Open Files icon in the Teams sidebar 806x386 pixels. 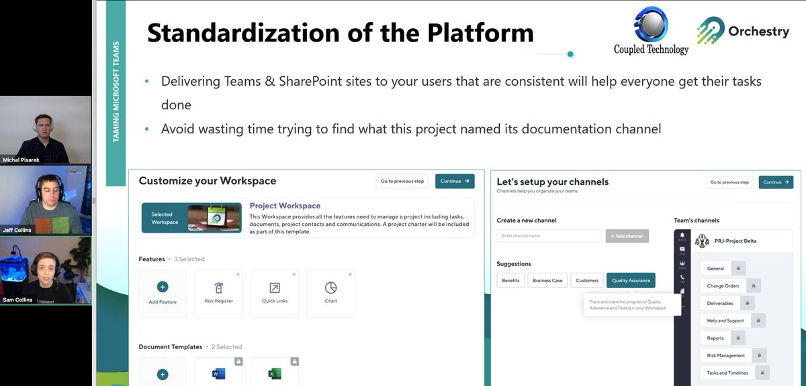tap(682, 292)
